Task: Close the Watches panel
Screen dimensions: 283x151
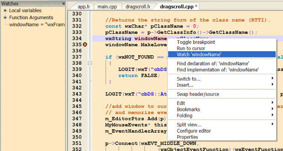Action: pos(63,4)
